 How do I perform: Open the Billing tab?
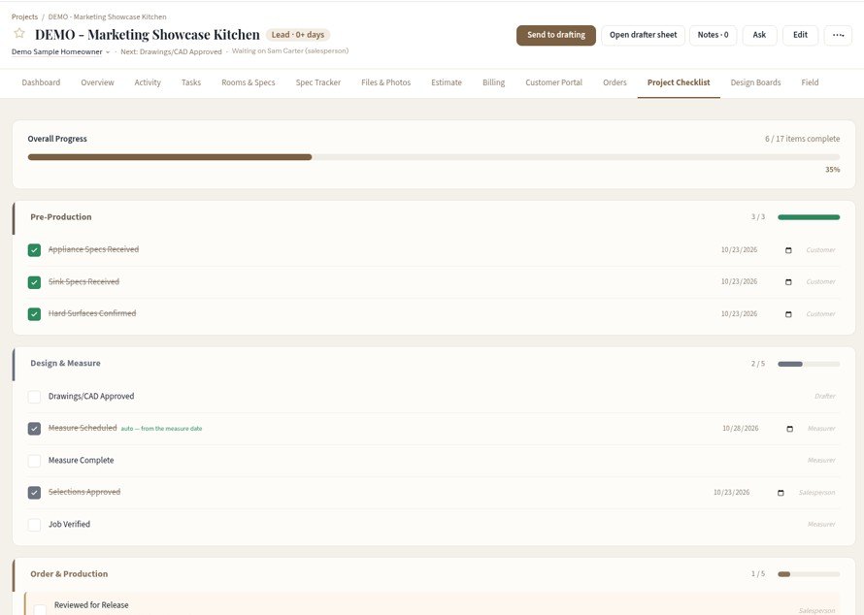click(494, 82)
